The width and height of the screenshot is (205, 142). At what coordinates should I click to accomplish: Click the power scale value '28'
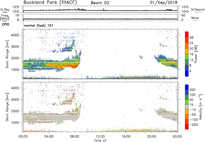coord(191,37)
